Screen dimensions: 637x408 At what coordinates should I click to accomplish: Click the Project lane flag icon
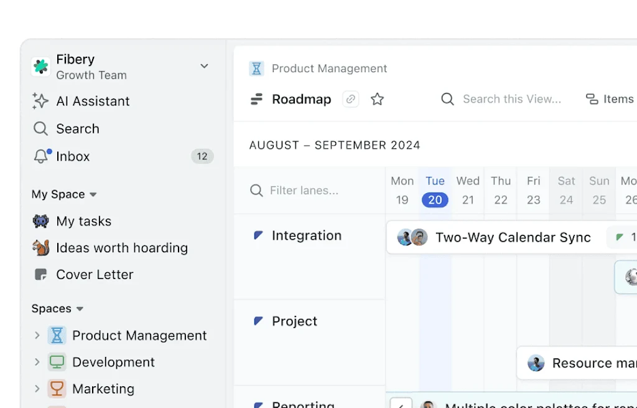[x=258, y=321]
